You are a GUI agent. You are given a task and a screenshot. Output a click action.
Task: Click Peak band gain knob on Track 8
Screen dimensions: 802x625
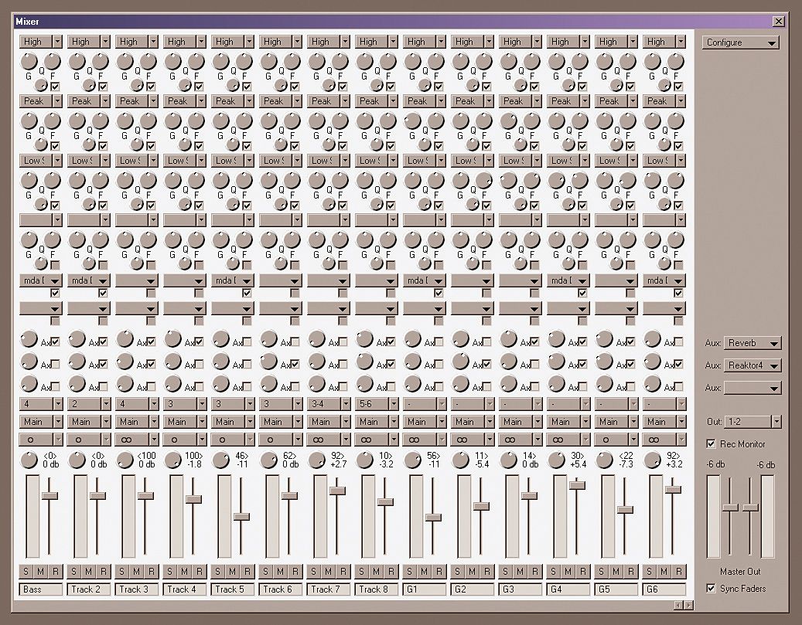click(x=364, y=121)
